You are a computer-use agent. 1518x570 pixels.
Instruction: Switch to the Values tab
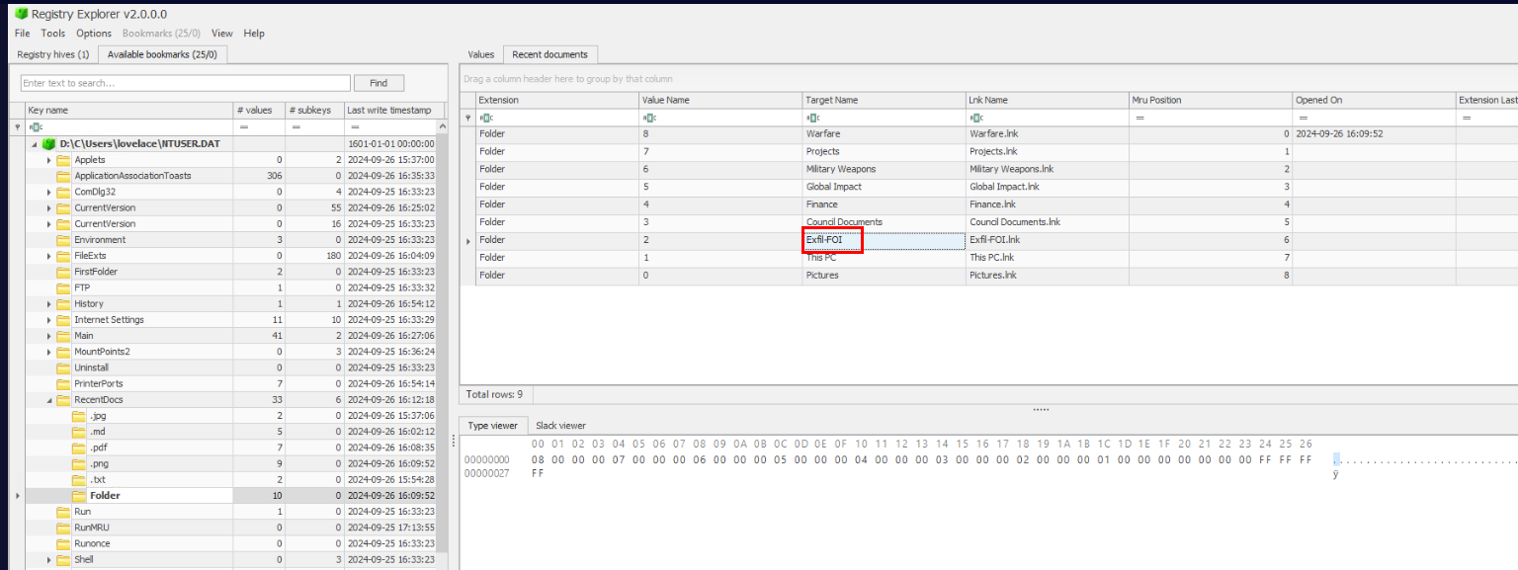tap(481, 54)
